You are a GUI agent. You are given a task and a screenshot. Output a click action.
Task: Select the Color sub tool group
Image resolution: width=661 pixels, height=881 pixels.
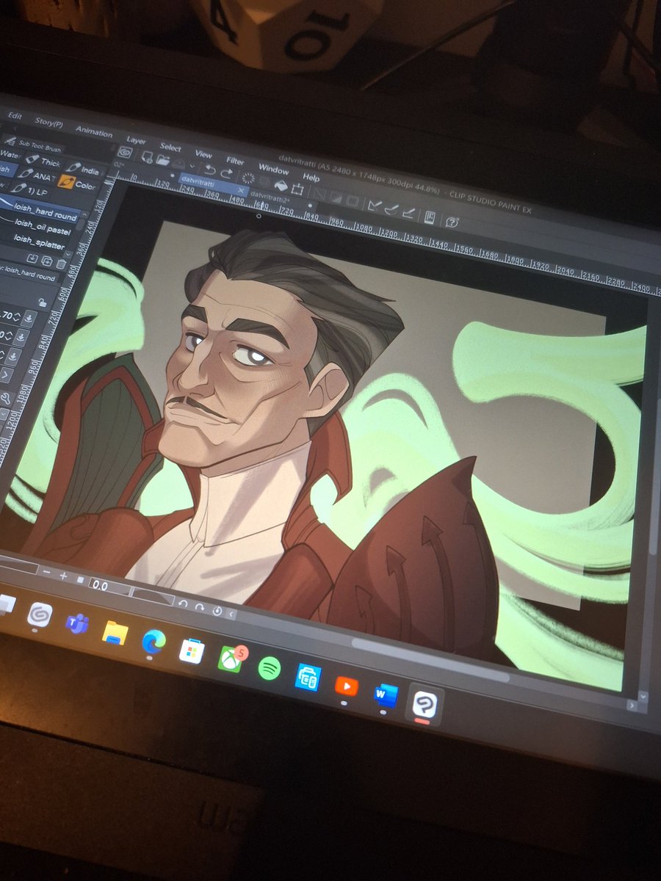pos(77,183)
